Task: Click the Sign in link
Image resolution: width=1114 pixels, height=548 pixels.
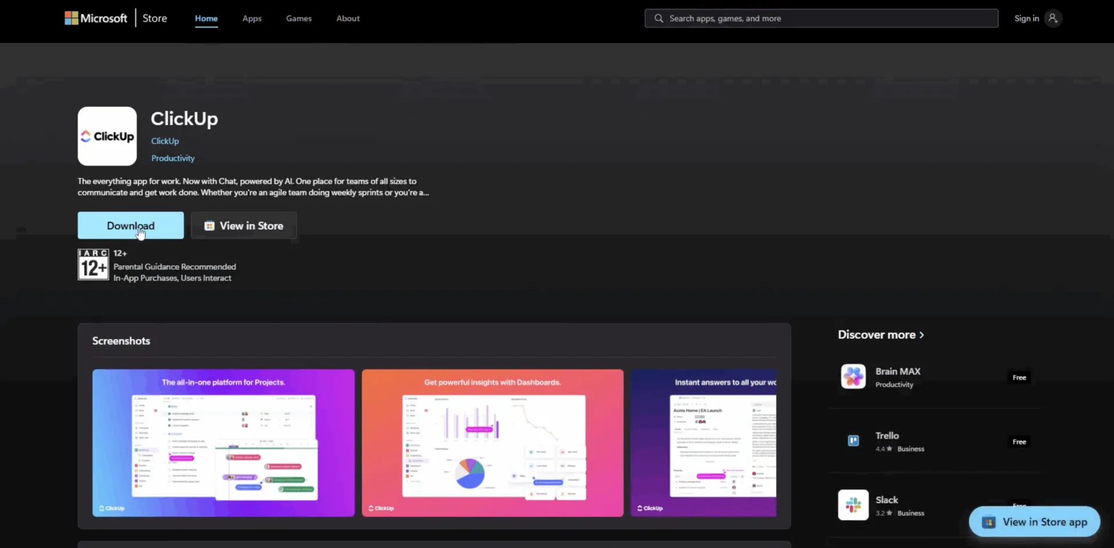Action: click(x=1026, y=19)
